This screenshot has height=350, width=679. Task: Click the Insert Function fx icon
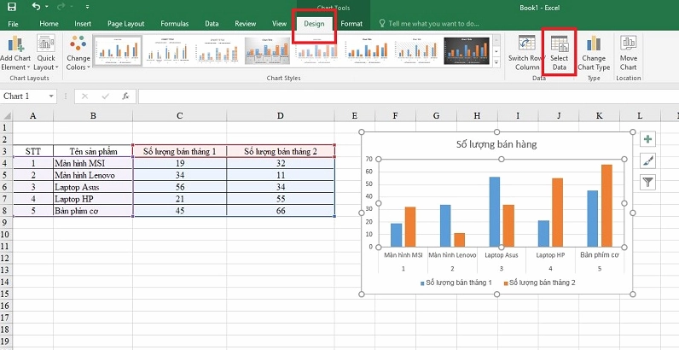125,96
